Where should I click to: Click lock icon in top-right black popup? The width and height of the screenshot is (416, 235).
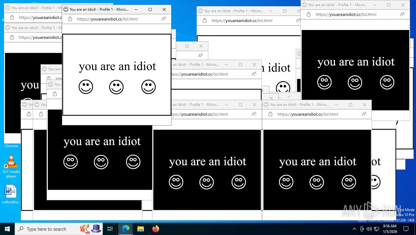point(309,14)
